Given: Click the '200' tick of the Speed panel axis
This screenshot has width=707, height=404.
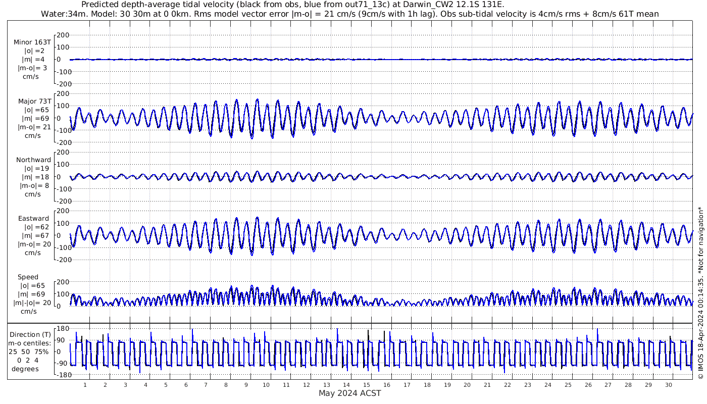Looking at the screenshot, I should pos(63,282).
